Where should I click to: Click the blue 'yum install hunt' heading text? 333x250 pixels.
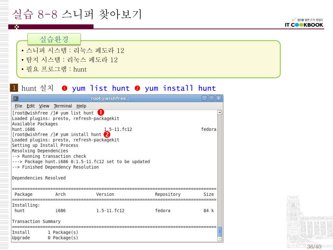point(180,88)
